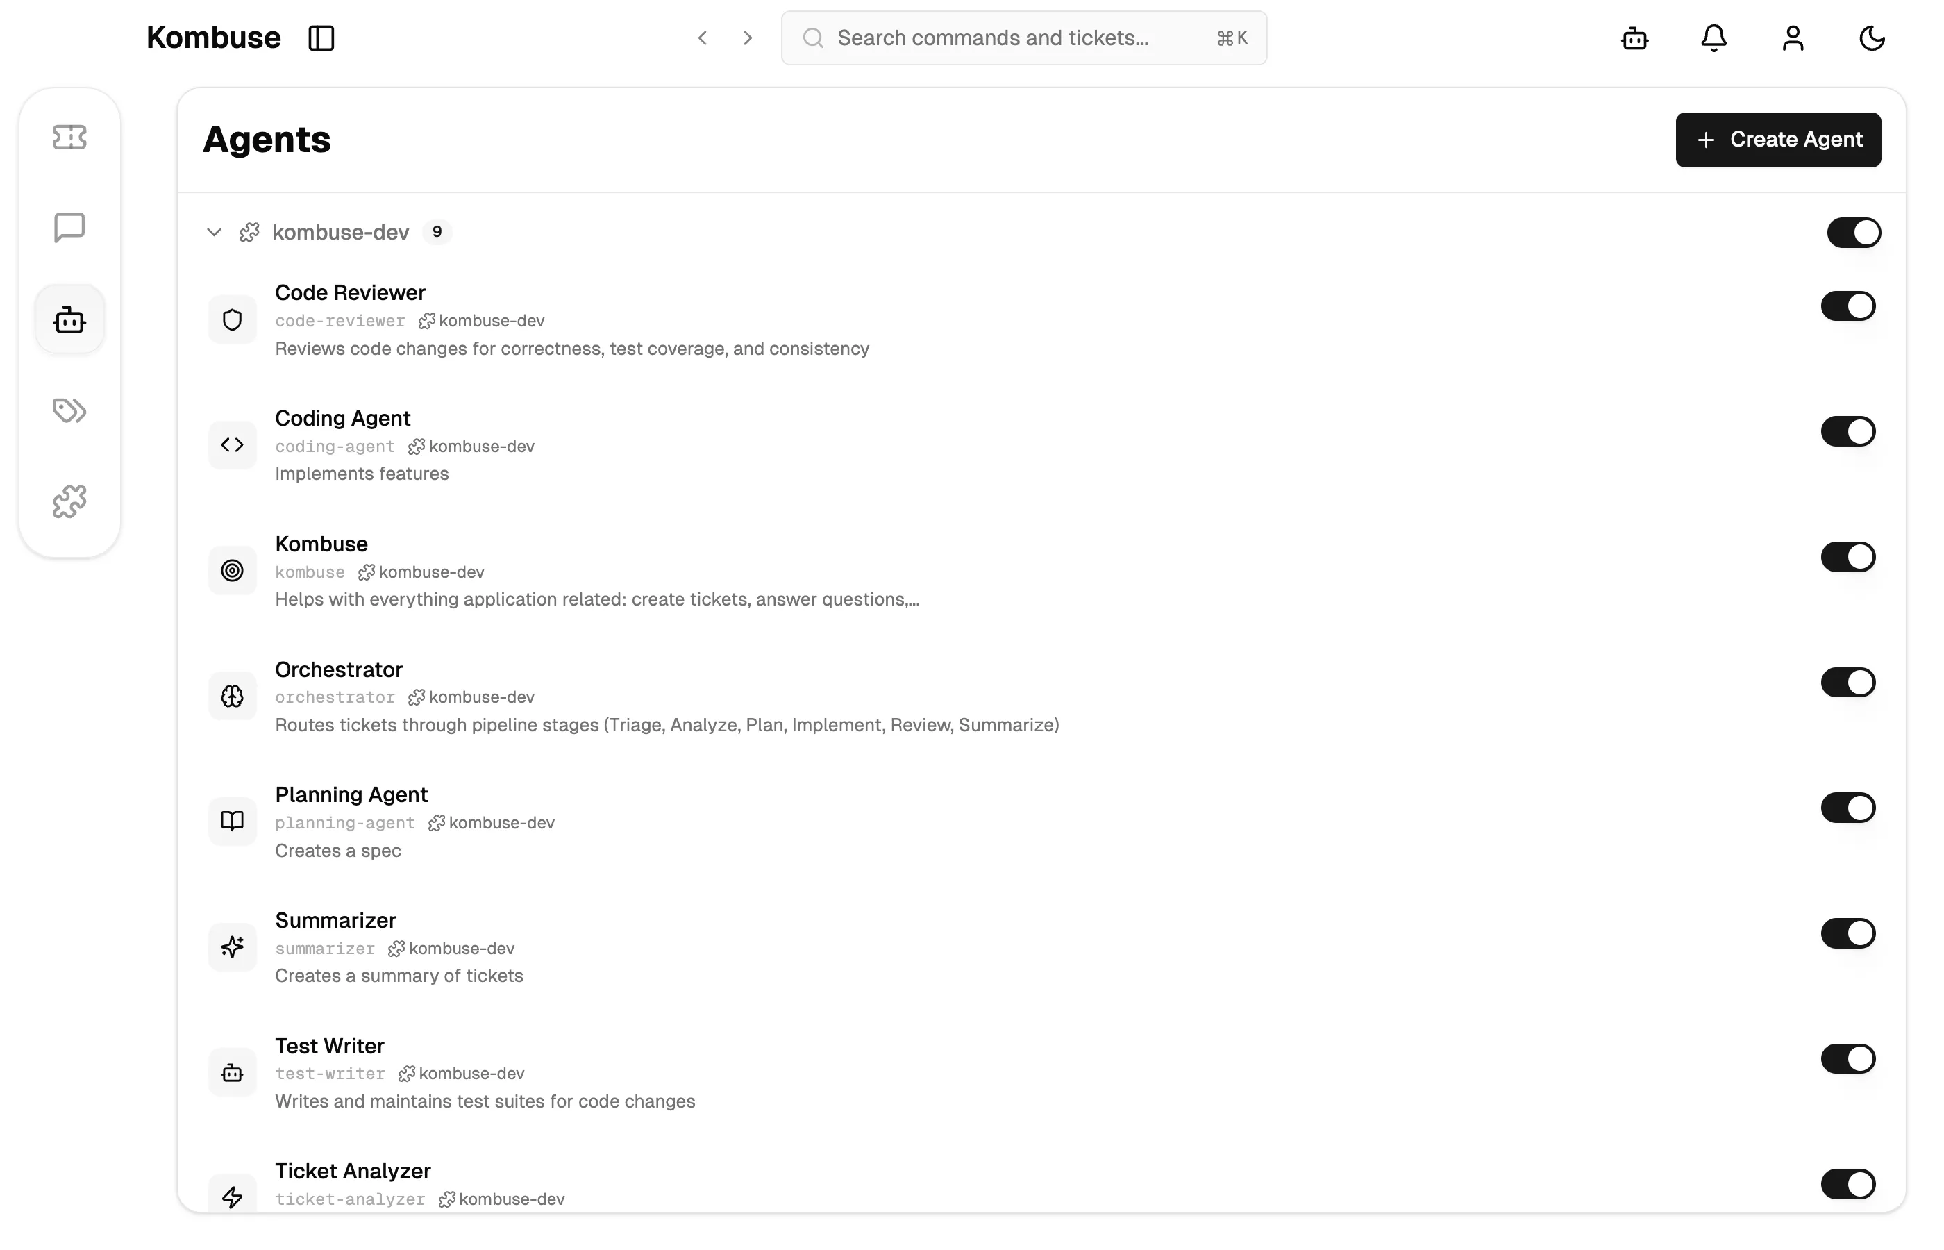Click the test-writer slug text
The image size is (1944, 1250).
pyautogui.click(x=330, y=1074)
